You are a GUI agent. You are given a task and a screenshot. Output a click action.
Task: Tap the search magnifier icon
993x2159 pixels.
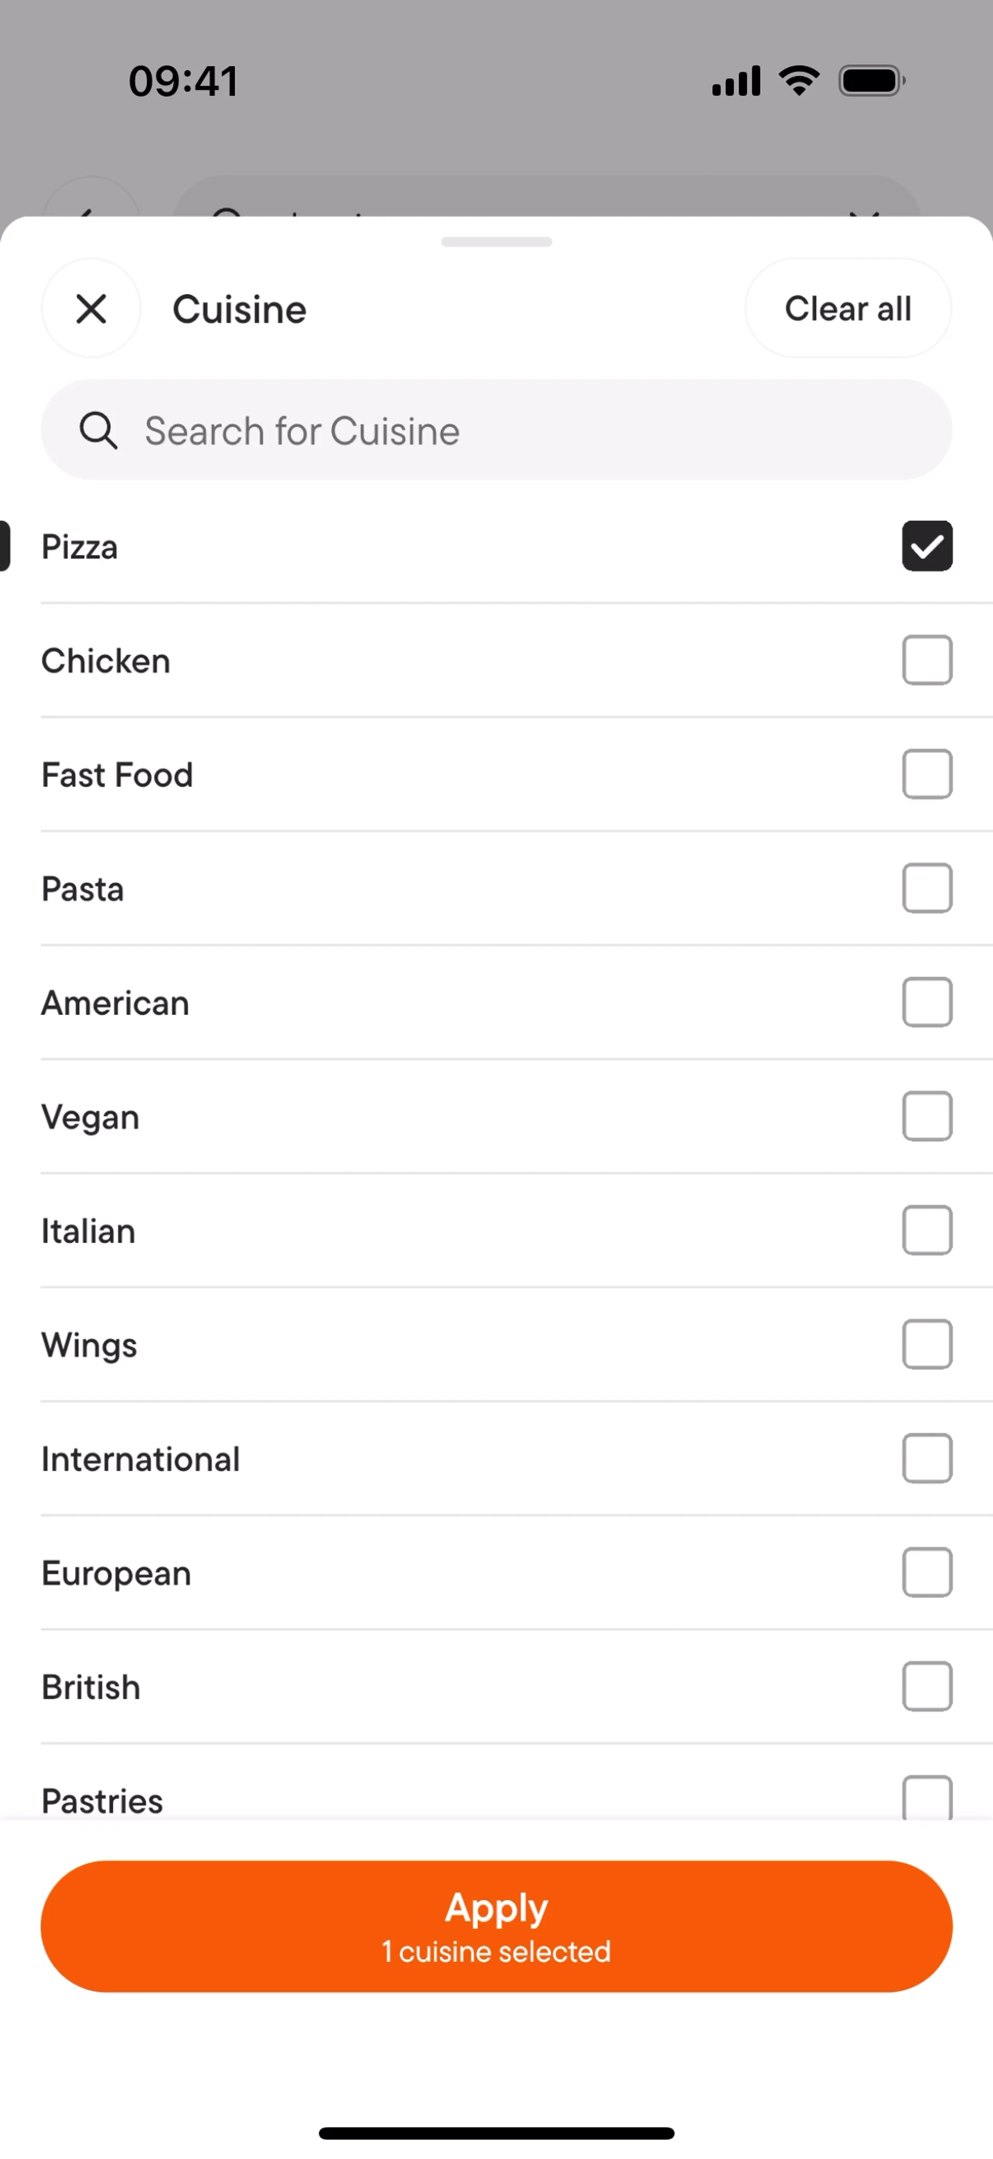click(98, 431)
